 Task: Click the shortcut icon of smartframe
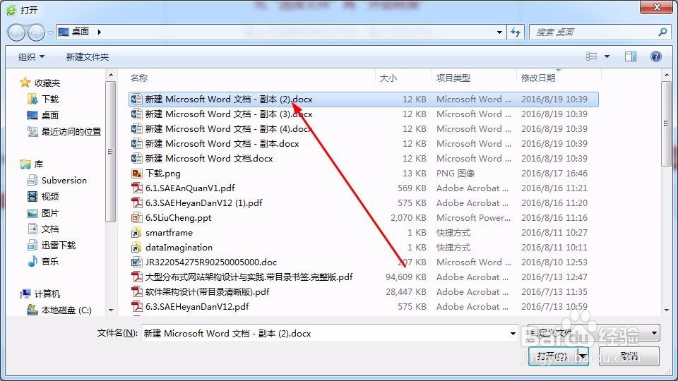click(136, 232)
